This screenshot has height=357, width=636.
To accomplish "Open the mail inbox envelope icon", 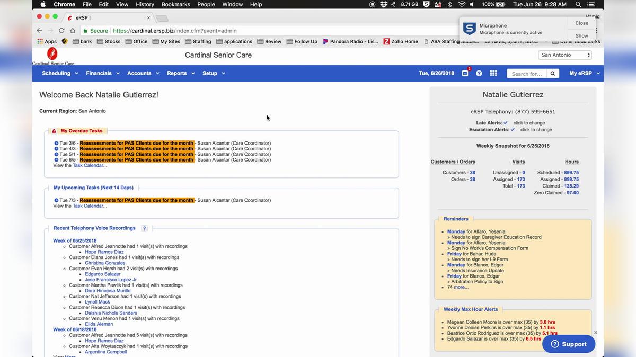I will [x=465, y=74].
